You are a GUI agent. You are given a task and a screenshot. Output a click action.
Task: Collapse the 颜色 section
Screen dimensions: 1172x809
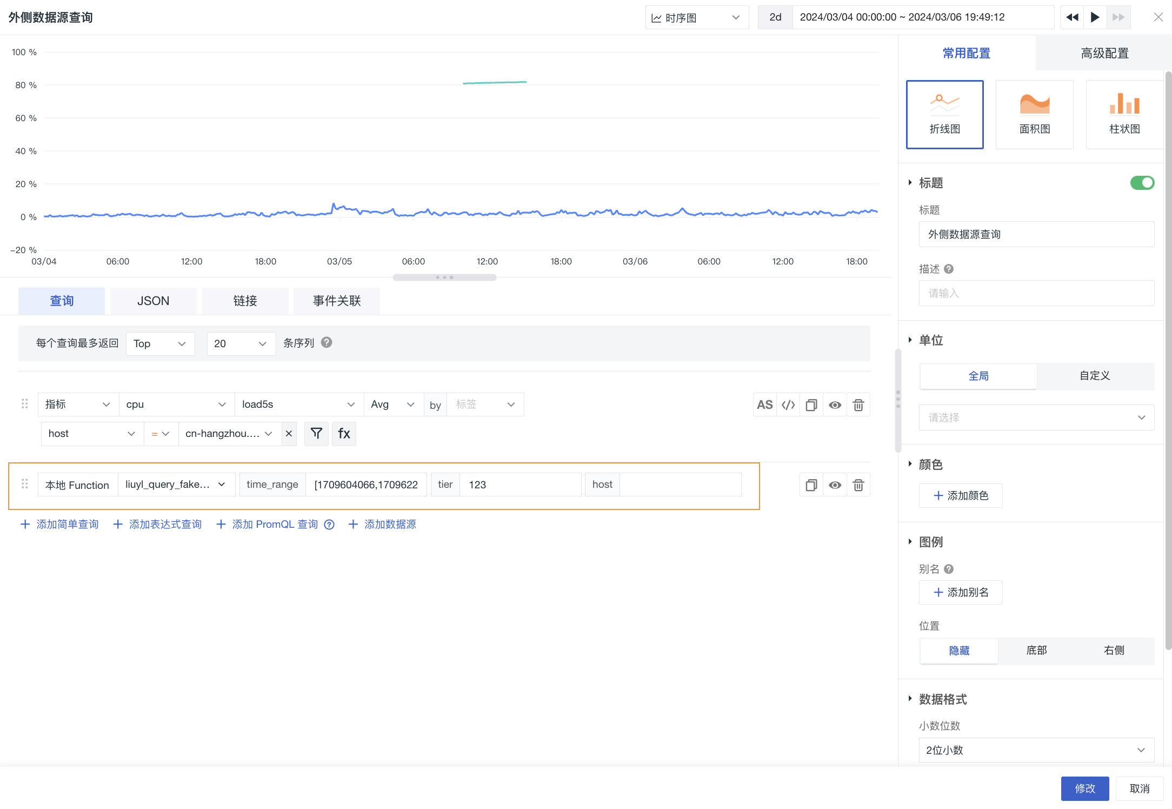(910, 465)
